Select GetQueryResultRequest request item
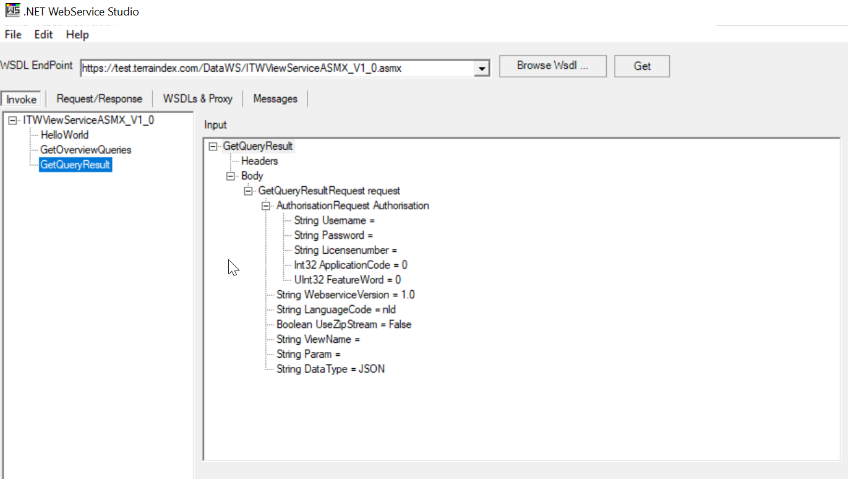The width and height of the screenshot is (848, 479). [x=329, y=191]
